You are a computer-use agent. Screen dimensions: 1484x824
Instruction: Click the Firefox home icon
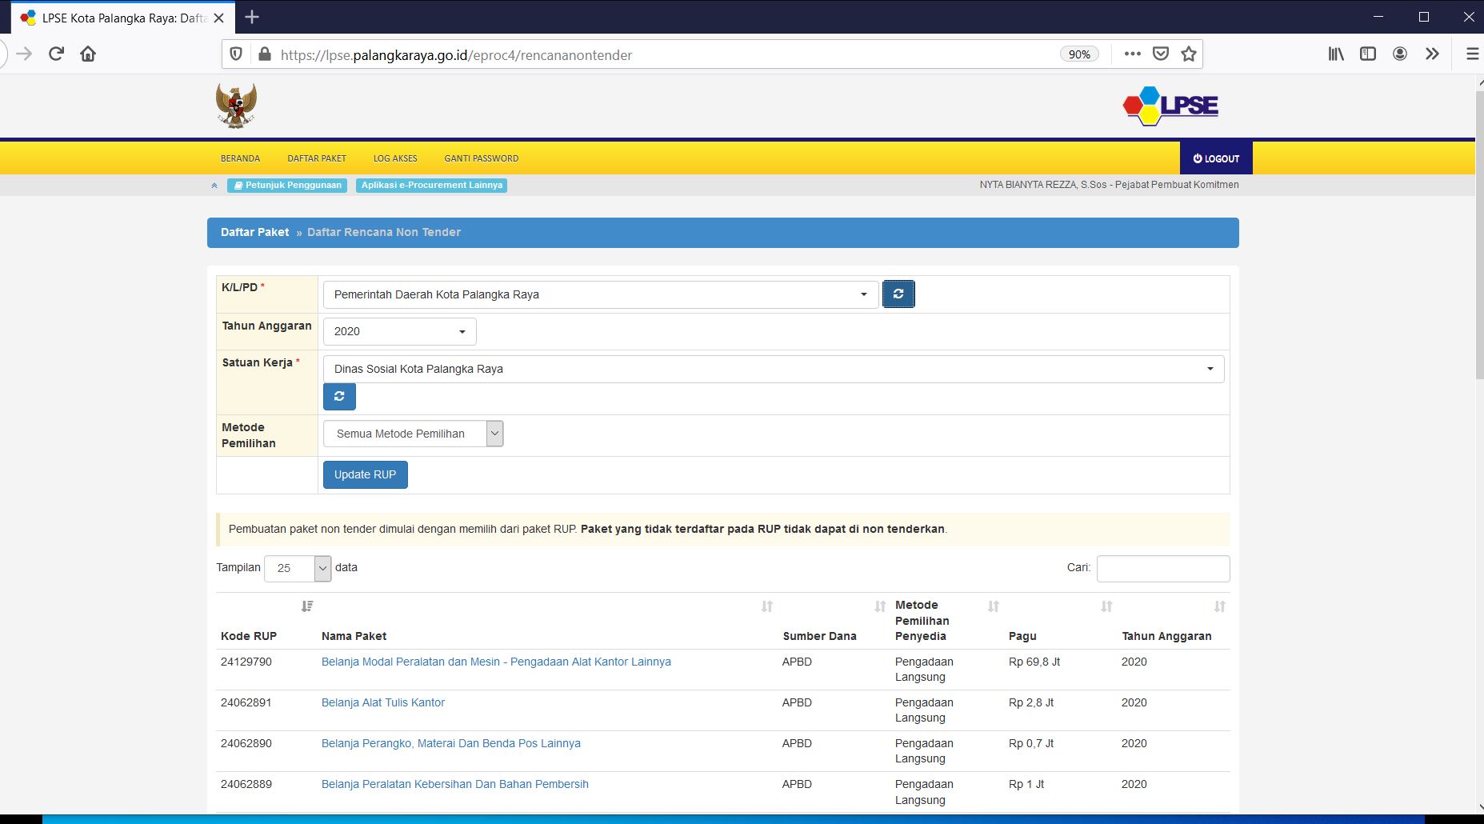88,54
